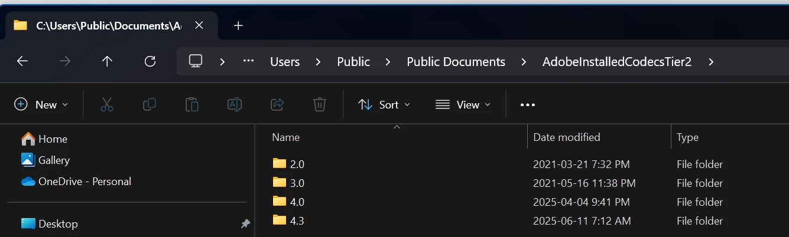Refresh the current folder view
789x237 pixels.
[x=150, y=61]
